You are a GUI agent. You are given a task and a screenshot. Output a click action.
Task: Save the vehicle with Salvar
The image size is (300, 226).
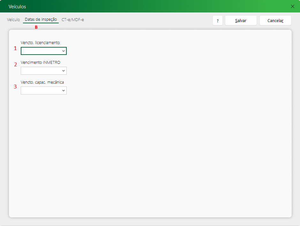coord(241,21)
